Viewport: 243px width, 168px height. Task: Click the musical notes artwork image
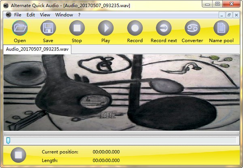(x=122, y=92)
